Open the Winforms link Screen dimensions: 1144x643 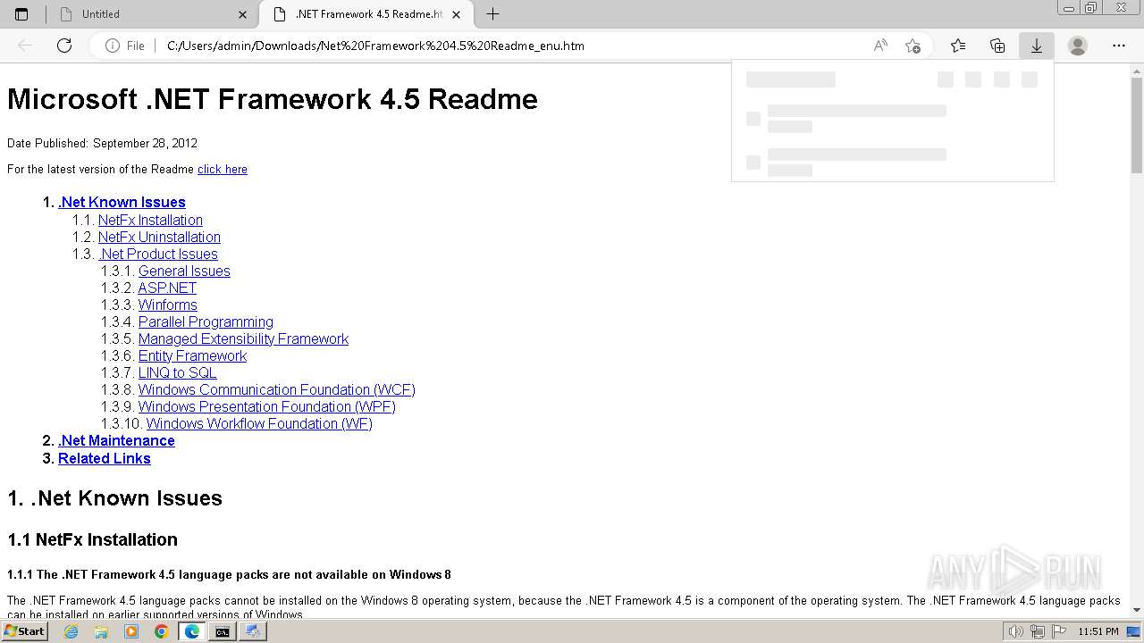point(168,305)
